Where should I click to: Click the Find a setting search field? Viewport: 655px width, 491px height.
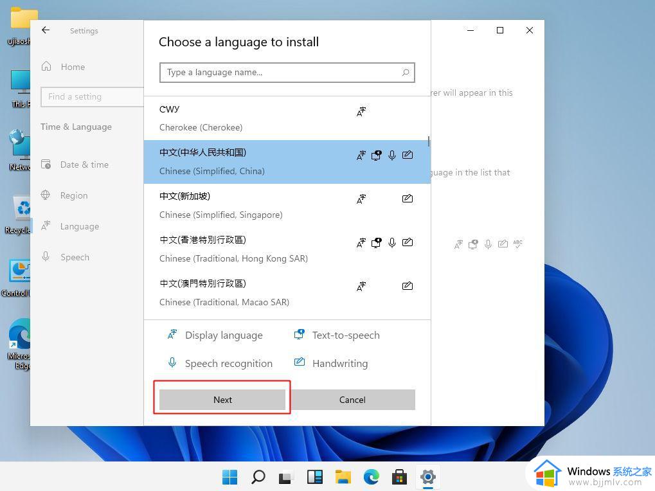[92, 97]
